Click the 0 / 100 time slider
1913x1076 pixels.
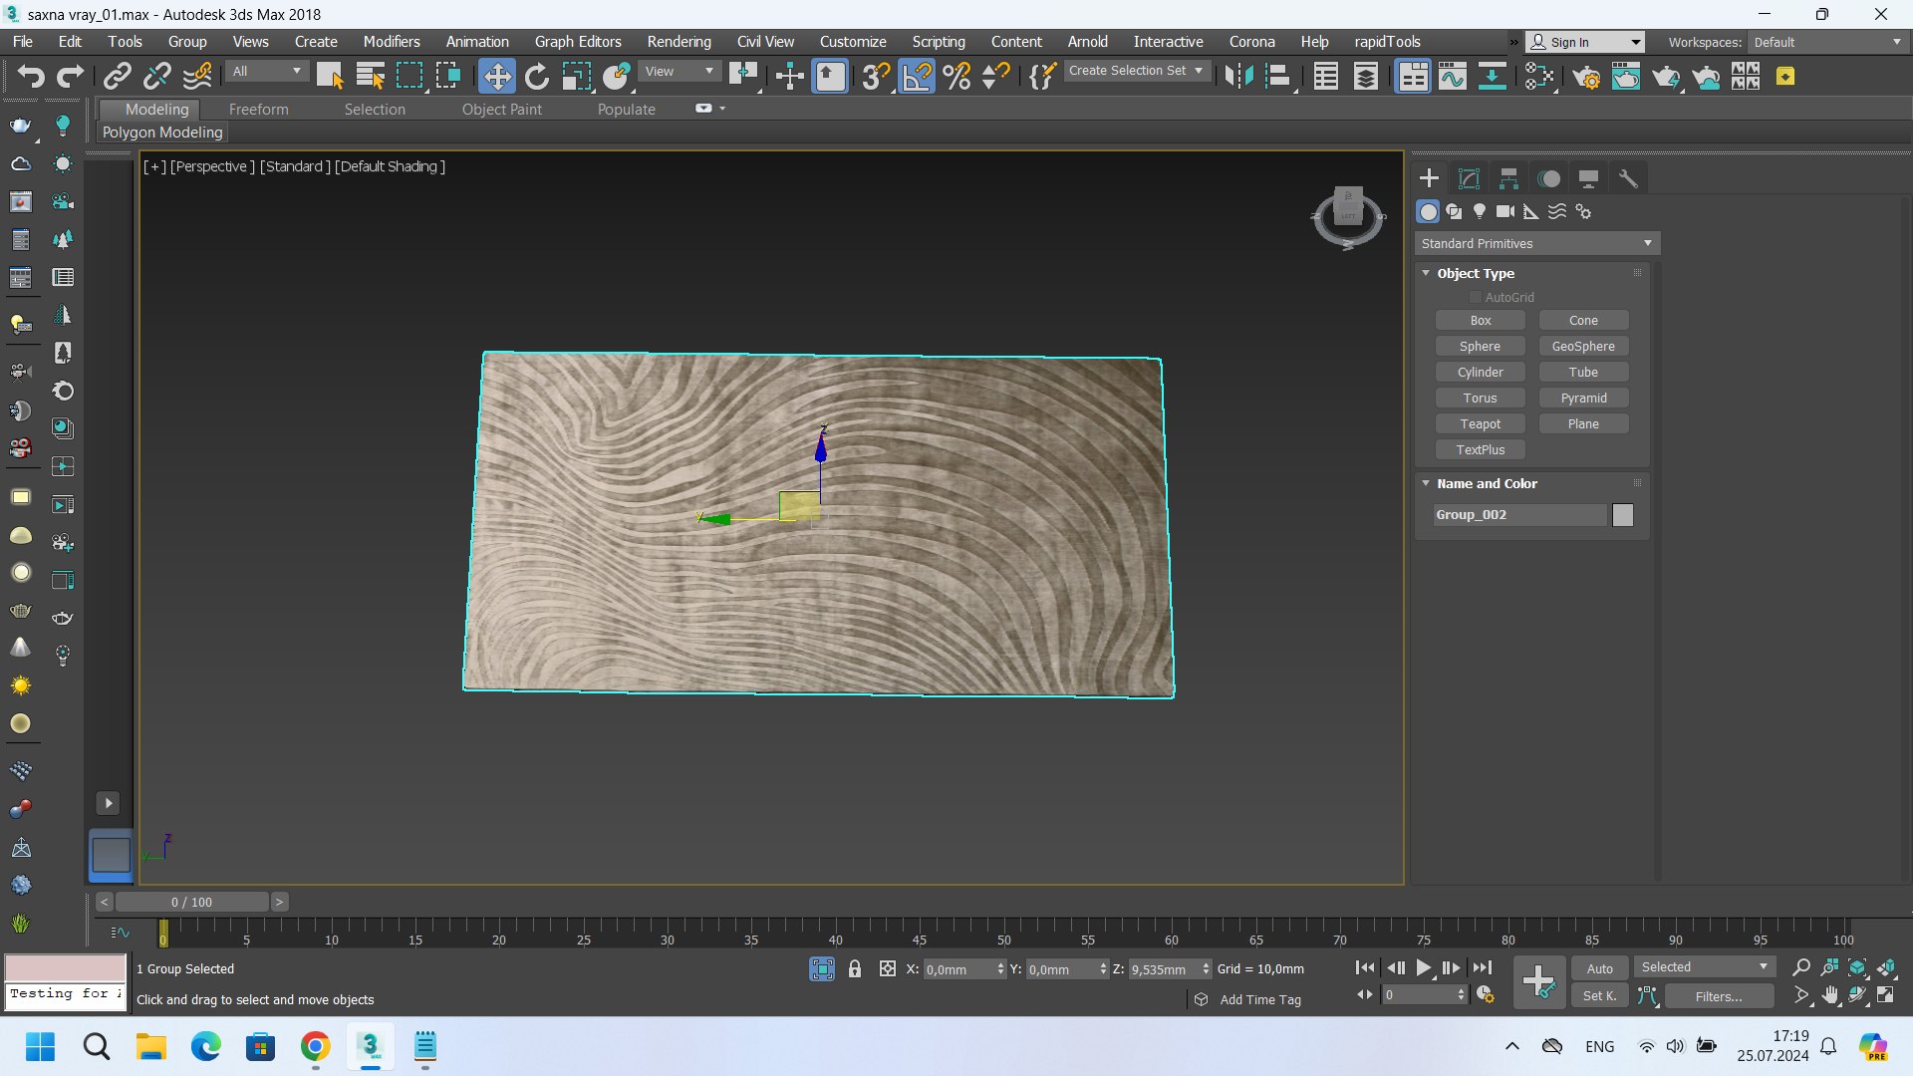(191, 902)
